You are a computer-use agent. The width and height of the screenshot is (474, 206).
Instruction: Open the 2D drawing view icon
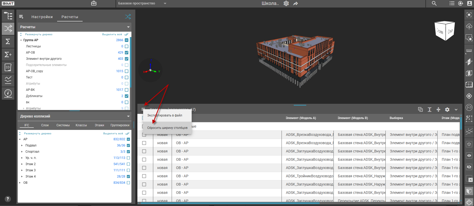[x=8, y=67]
